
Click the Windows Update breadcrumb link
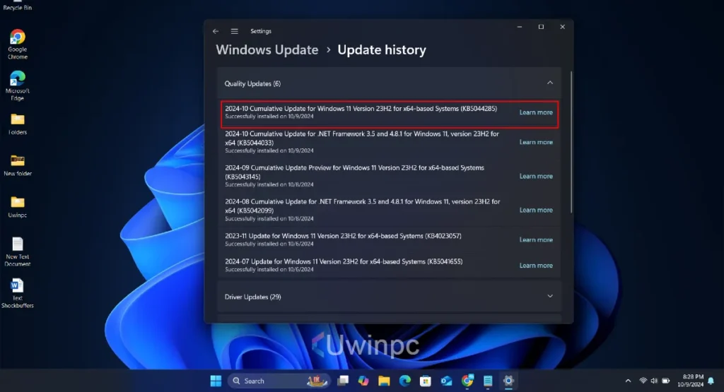pos(267,50)
